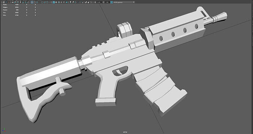Toggle the Motion Blur icon
This screenshot has height=134, width=253.
(73, 2)
